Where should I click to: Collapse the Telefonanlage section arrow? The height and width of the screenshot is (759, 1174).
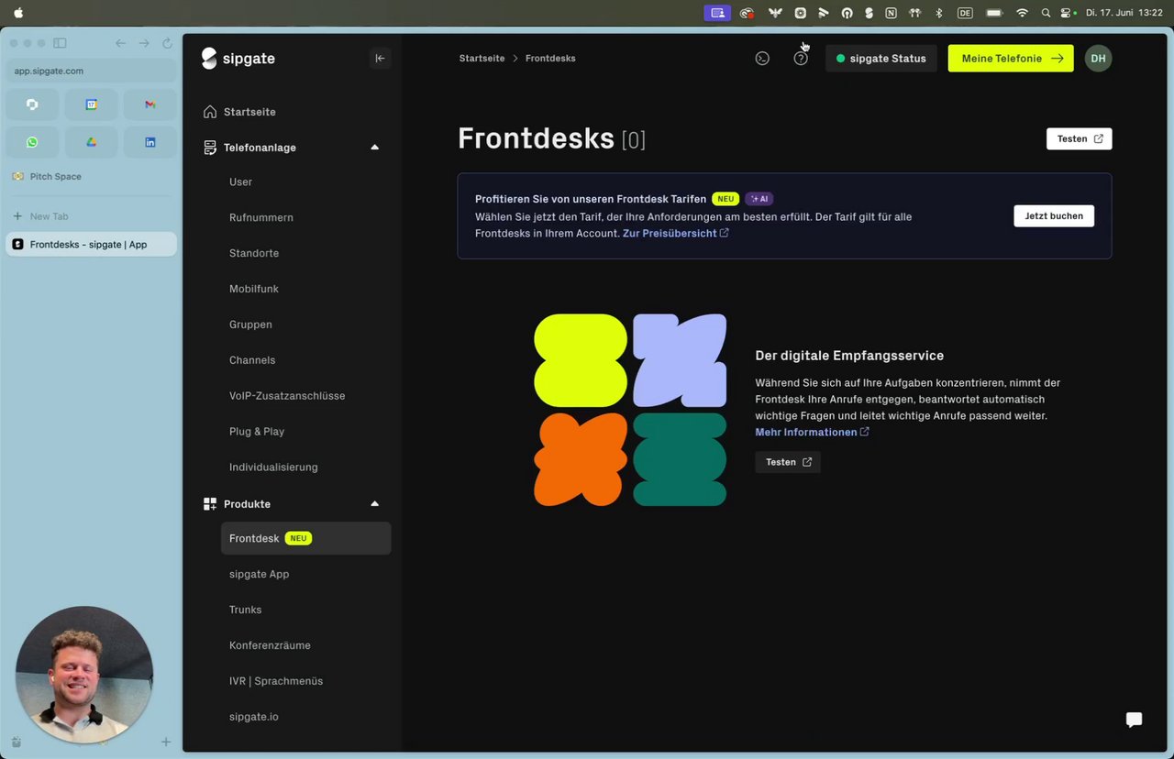pyautogui.click(x=374, y=148)
